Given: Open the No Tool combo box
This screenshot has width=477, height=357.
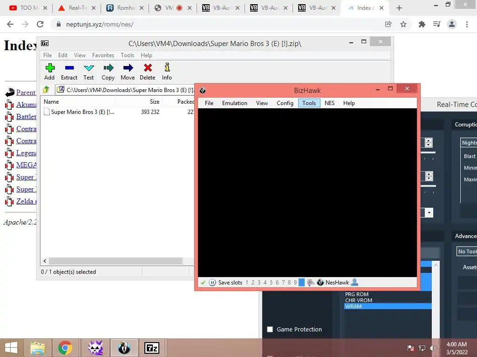Looking at the screenshot, I should point(467,251).
